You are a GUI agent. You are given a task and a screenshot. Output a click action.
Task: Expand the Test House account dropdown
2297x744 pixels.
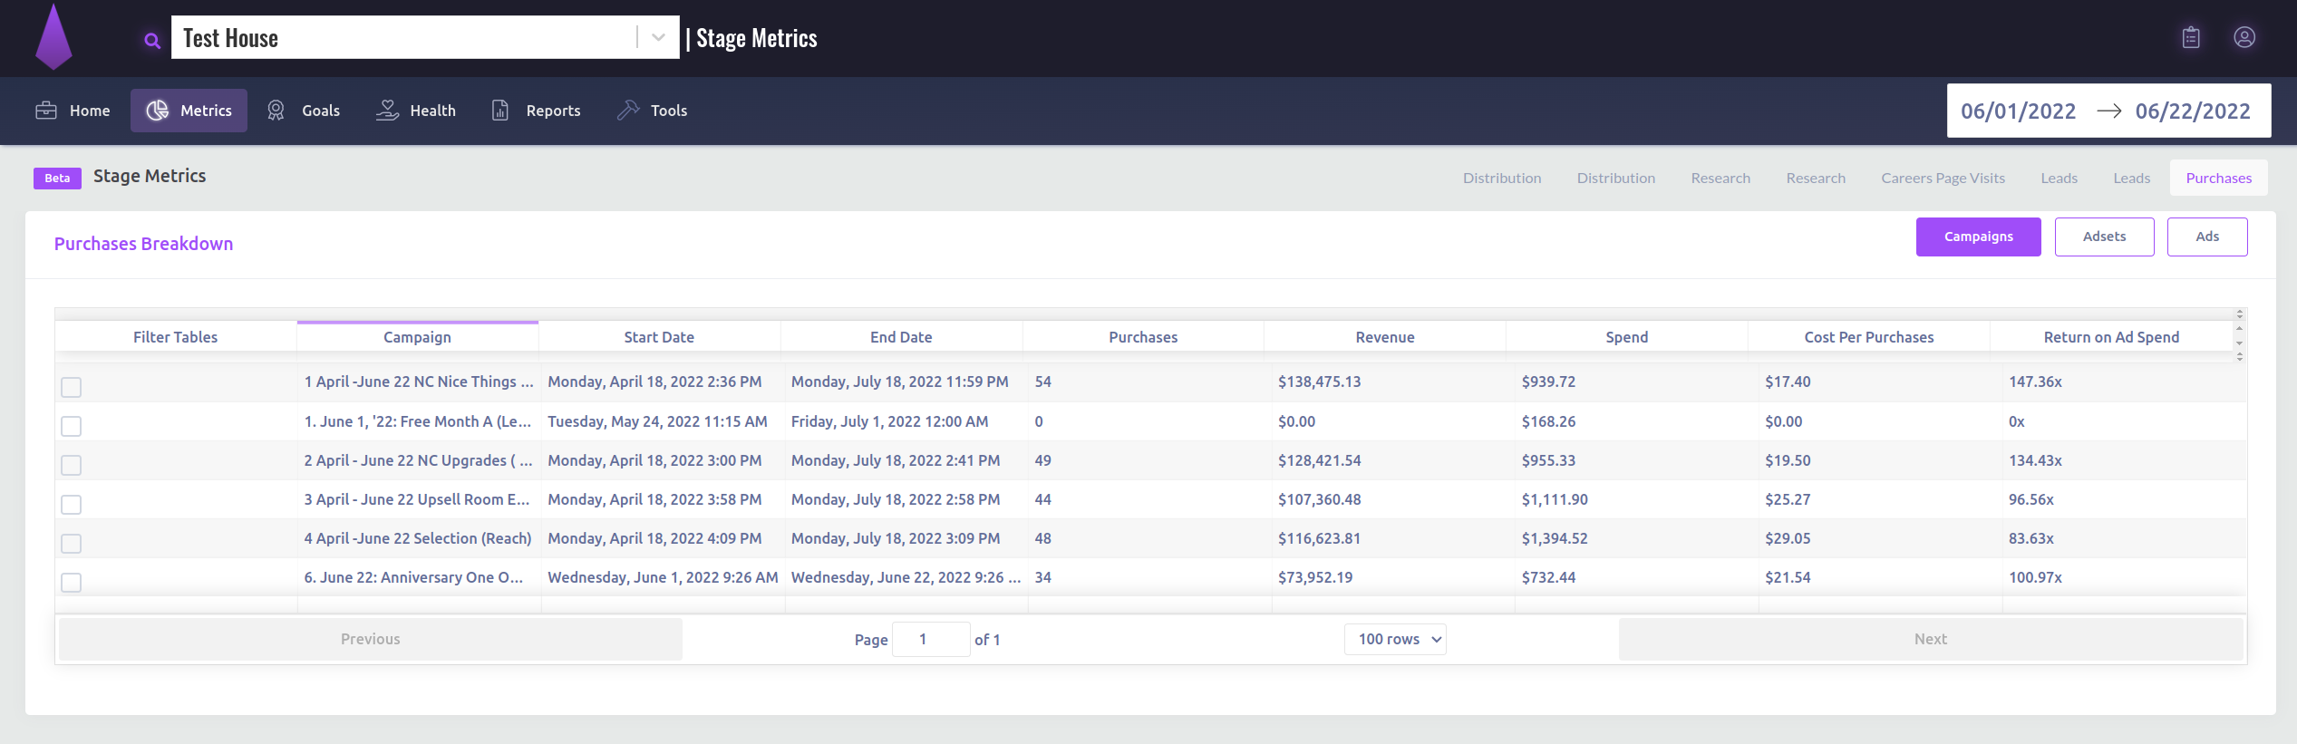[658, 38]
